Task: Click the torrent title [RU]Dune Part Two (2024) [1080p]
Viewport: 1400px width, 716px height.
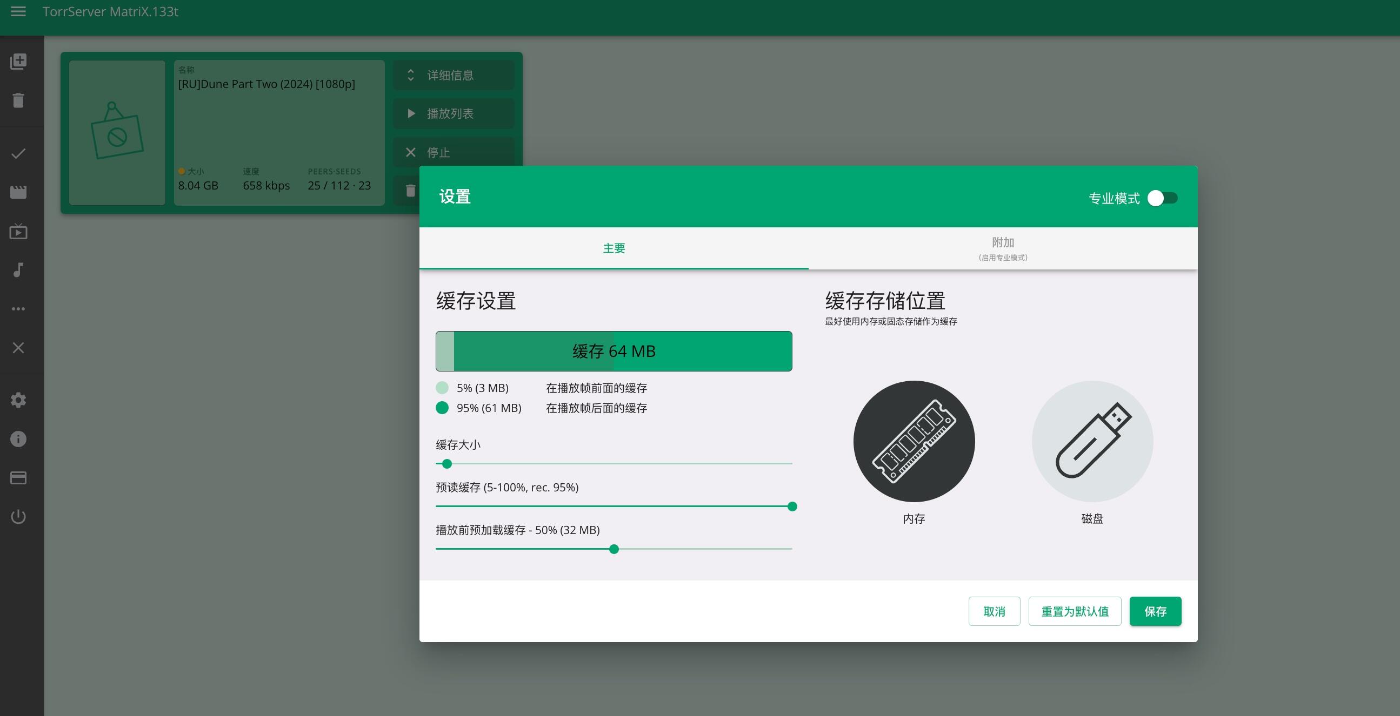Action: (x=266, y=84)
